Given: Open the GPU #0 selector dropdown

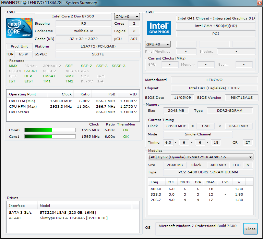Looking at the screenshot, I should click(x=158, y=44).
